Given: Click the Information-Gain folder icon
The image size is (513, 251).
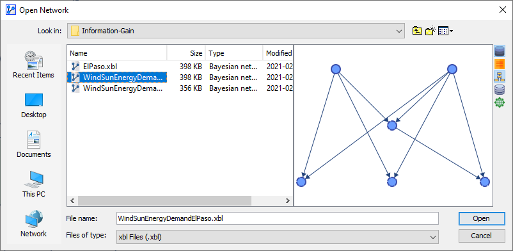Looking at the screenshot, I should 75,31.
